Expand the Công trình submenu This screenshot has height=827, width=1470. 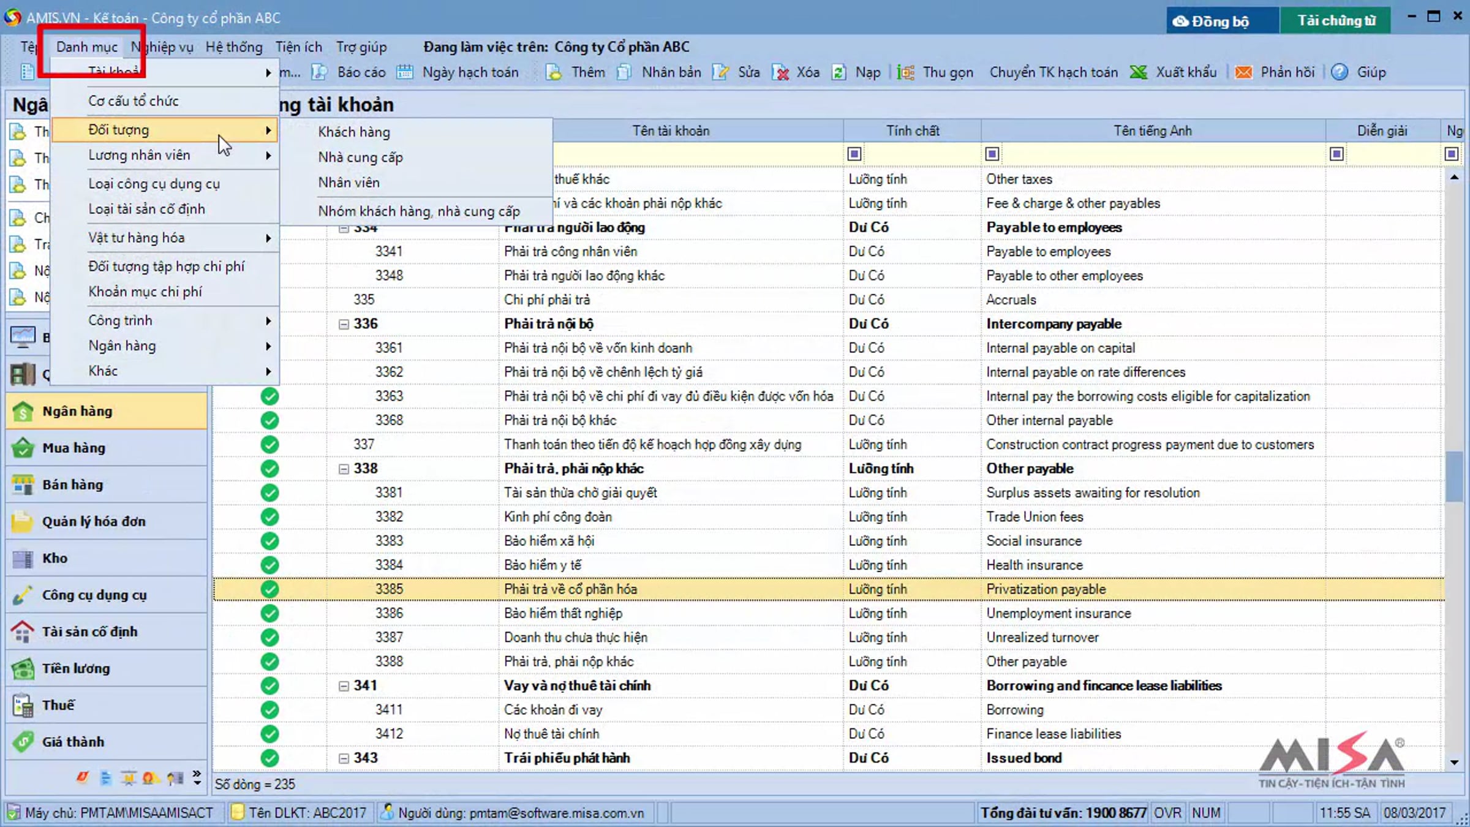coord(165,320)
